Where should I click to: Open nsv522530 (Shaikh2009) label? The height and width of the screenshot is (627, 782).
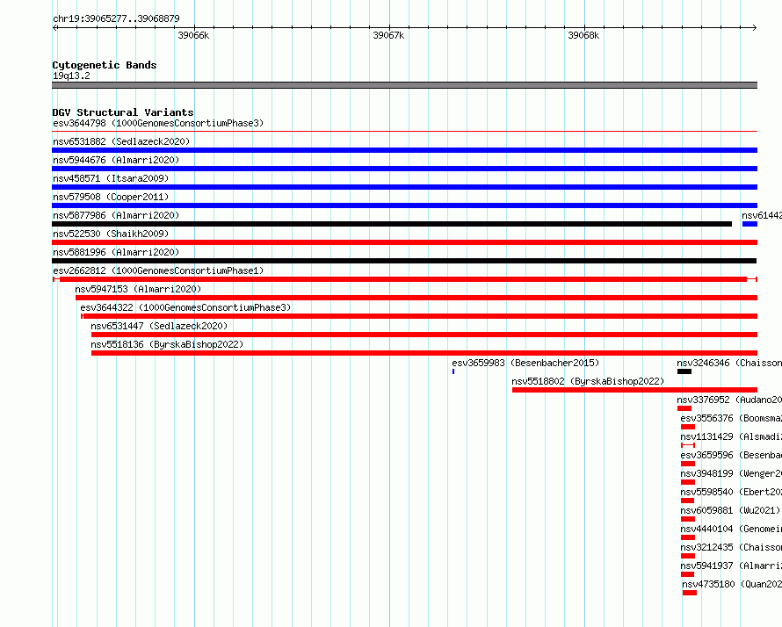(x=111, y=234)
